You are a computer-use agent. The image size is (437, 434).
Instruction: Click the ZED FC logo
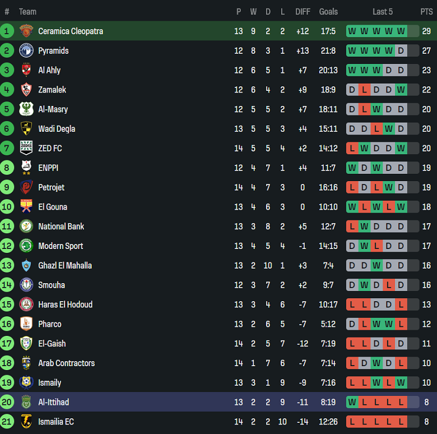(x=26, y=148)
